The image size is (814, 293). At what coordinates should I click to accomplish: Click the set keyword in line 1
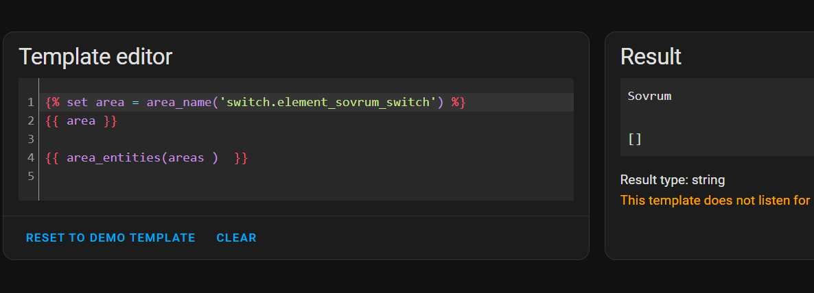[x=78, y=103]
